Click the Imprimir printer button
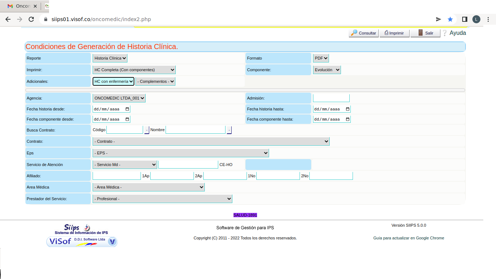This screenshot has height=279, width=496. pyautogui.click(x=394, y=33)
